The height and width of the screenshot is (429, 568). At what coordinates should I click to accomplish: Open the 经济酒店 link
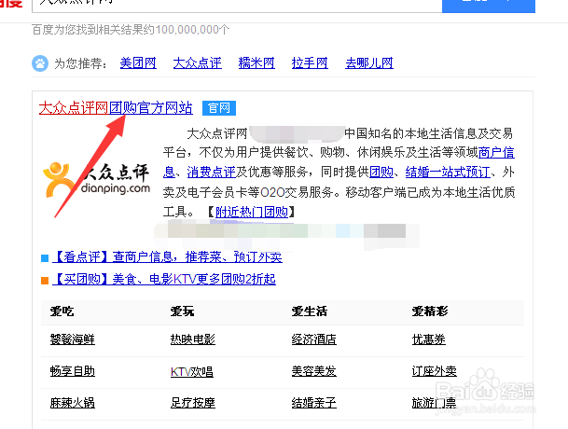(313, 339)
